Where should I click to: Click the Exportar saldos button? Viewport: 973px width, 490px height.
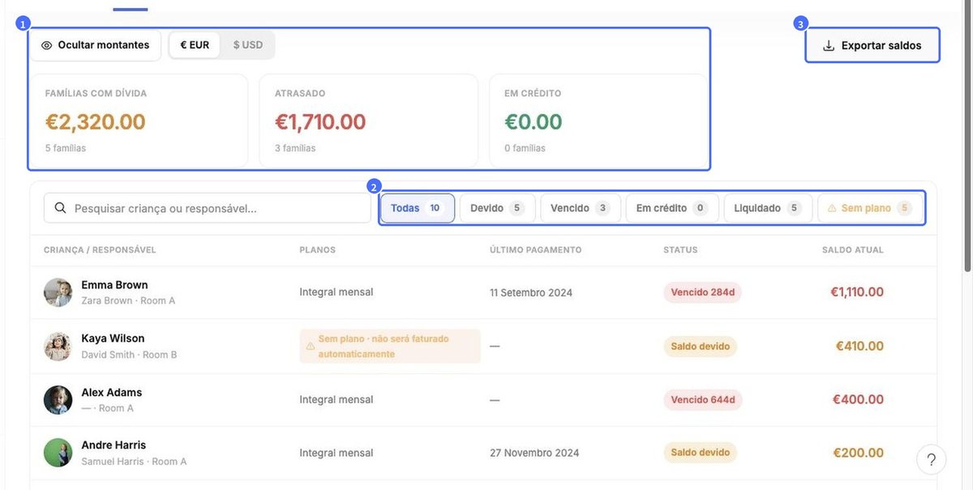[872, 45]
